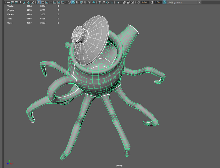Enable Textured display mode

[x=85, y=2]
